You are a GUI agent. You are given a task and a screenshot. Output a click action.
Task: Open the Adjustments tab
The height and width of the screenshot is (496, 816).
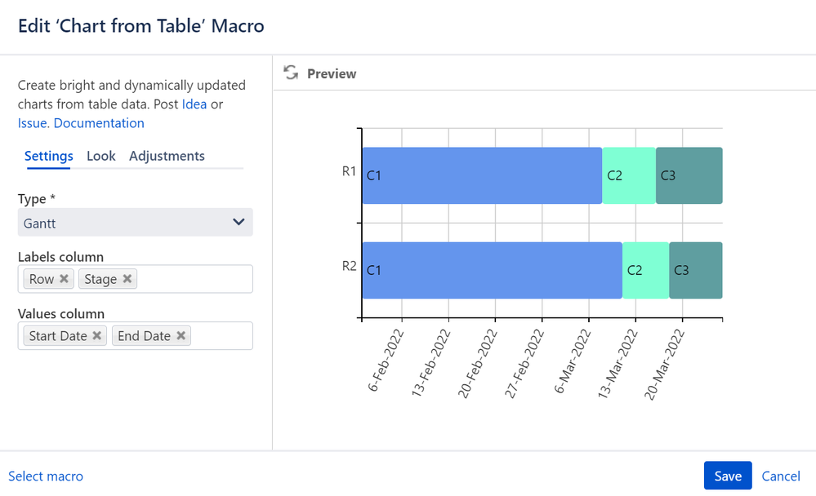tap(167, 156)
